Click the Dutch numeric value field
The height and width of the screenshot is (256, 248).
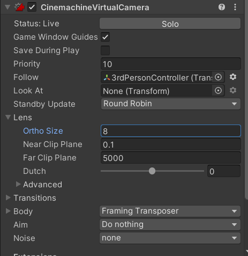click(224, 171)
